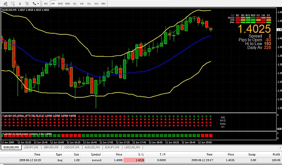This screenshot has height=165, width=282.
Task: Switch chart to MN timeframe
Action: 103,4
